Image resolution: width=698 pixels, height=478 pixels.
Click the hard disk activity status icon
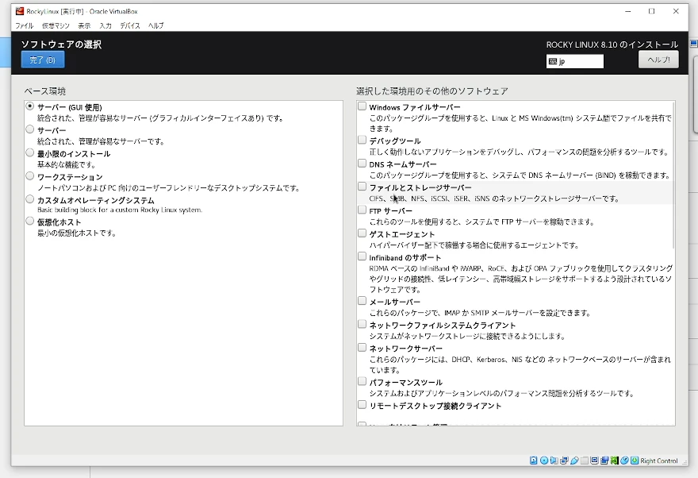tap(533, 461)
